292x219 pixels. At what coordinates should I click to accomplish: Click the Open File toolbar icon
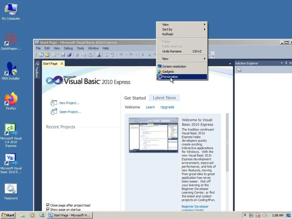(x=47, y=55)
